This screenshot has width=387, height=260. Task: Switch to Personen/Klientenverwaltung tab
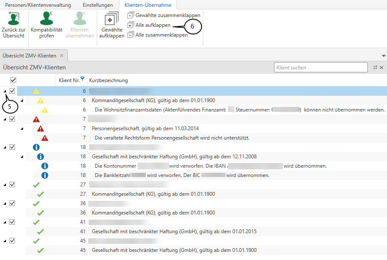tap(39, 5)
